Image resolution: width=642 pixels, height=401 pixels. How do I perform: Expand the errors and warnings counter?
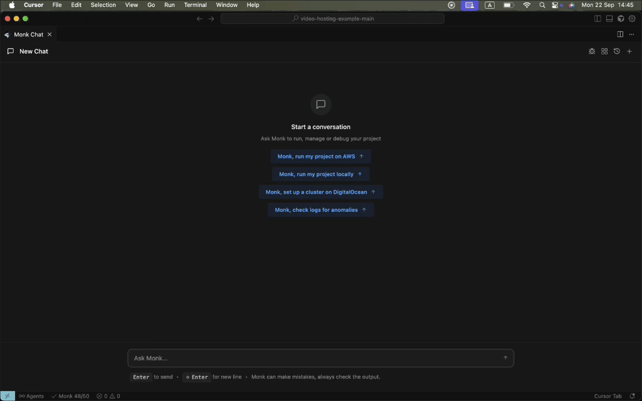click(x=108, y=396)
